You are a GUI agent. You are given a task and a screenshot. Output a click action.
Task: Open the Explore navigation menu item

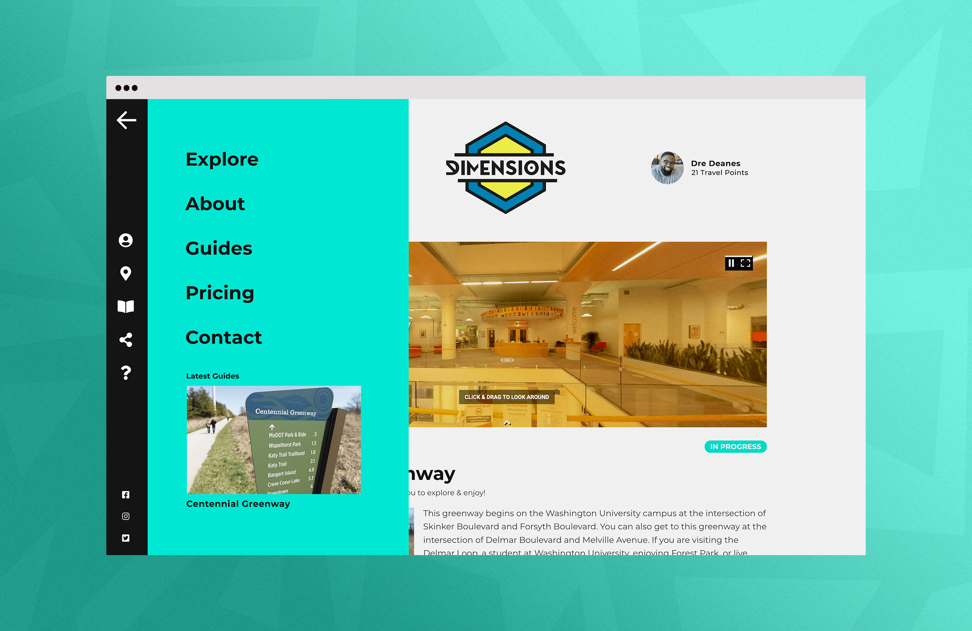pos(222,159)
